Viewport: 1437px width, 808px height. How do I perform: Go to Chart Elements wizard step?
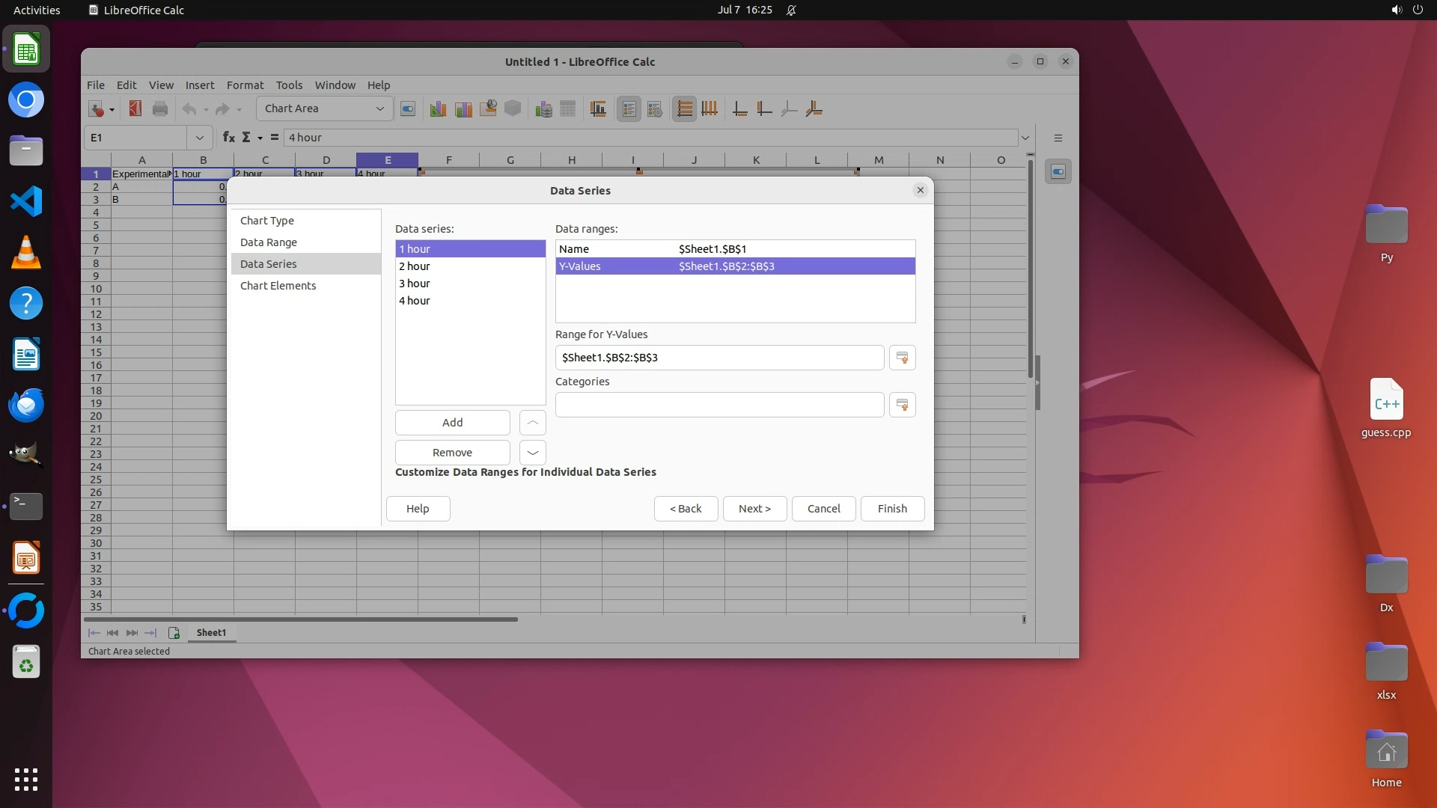click(278, 286)
